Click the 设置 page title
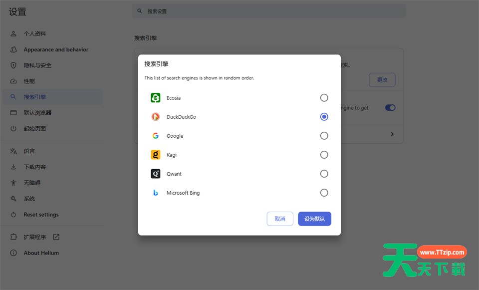The width and height of the screenshot is (479, 290). [17, 11]
